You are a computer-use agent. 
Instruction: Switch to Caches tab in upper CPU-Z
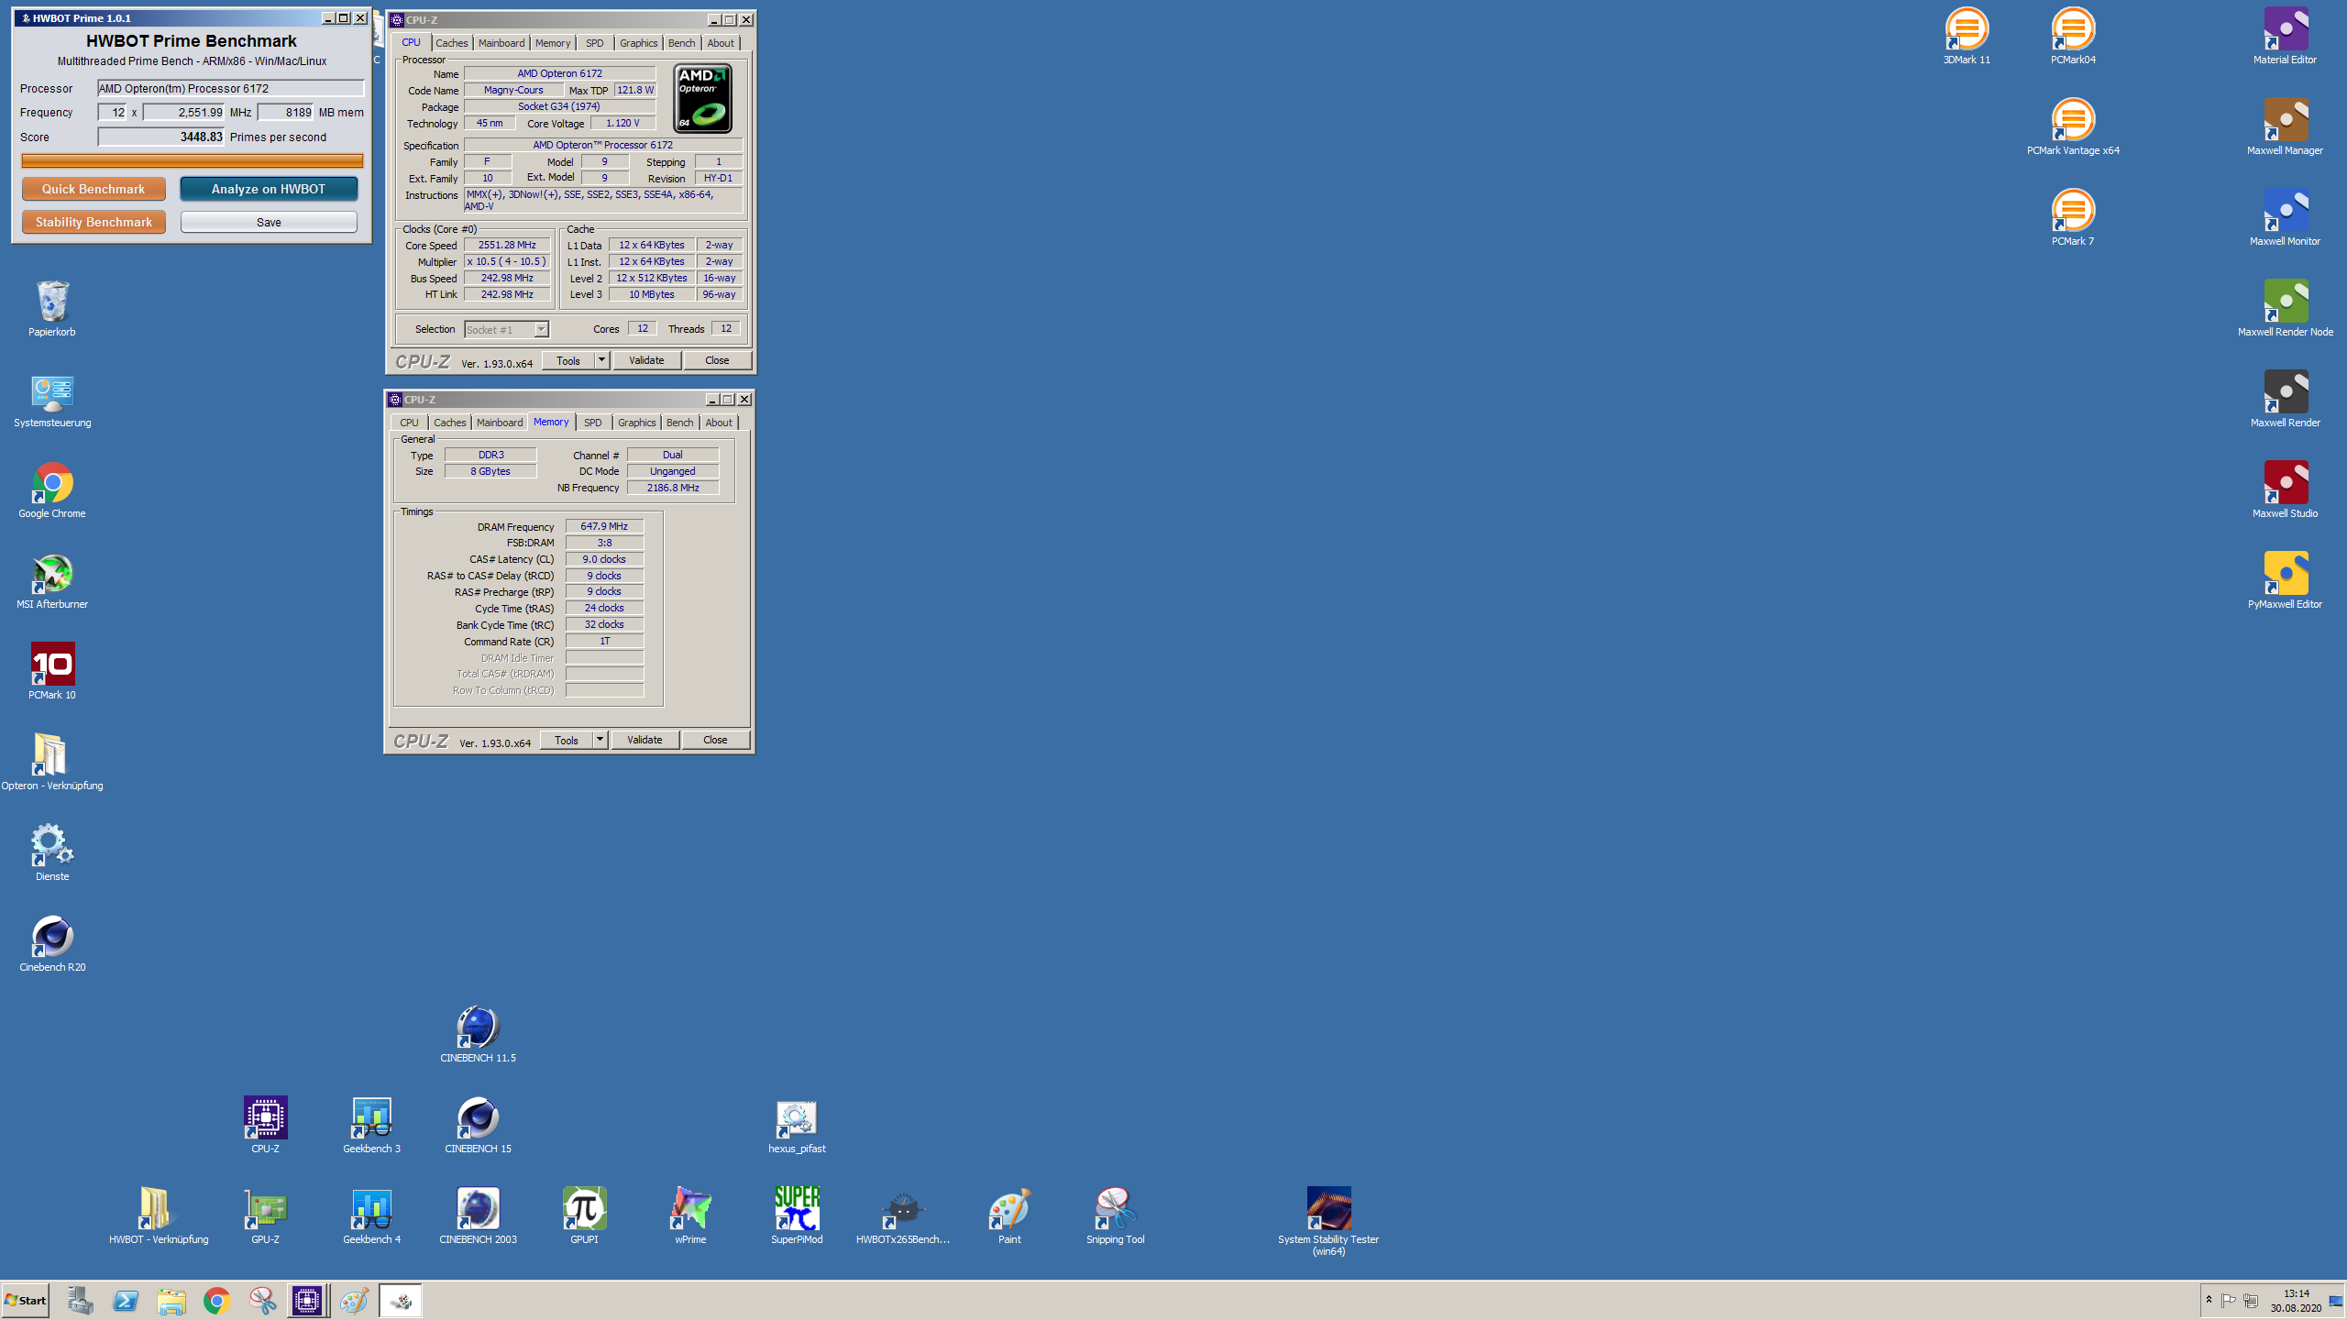pos(451,43)
